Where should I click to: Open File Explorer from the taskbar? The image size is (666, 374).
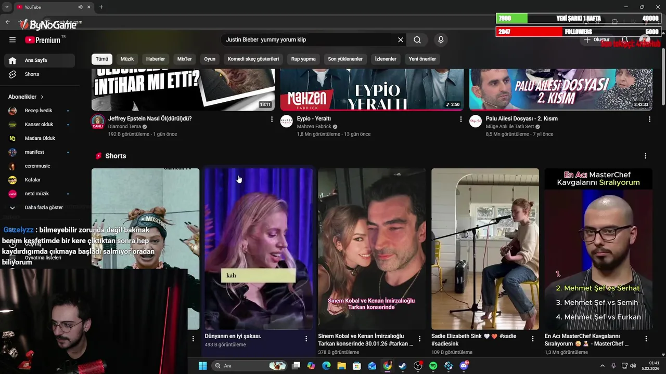pyautogui.click(x=342, y=366)
